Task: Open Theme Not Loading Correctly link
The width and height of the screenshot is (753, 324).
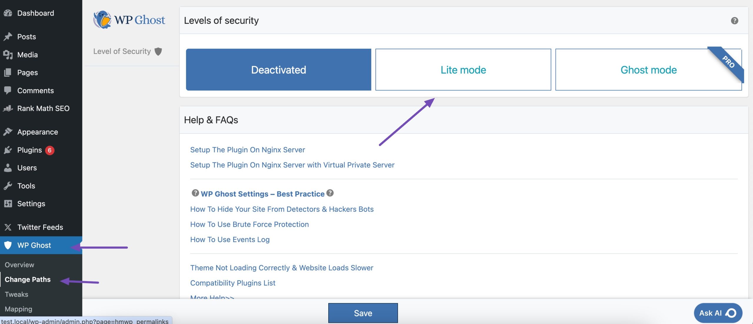Action: [281, 268]
